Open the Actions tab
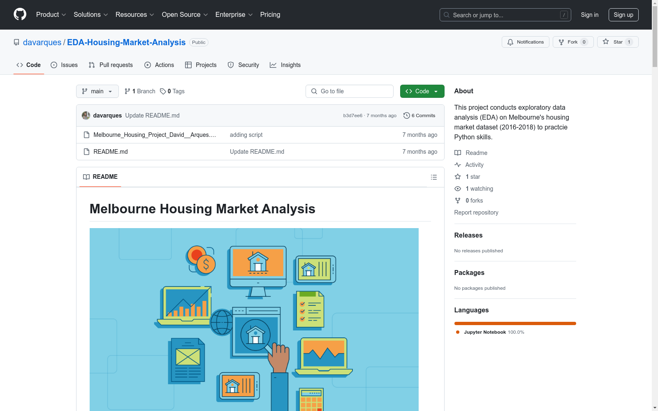This screenshot has height=411, width=658. click(x=159, y=65)
